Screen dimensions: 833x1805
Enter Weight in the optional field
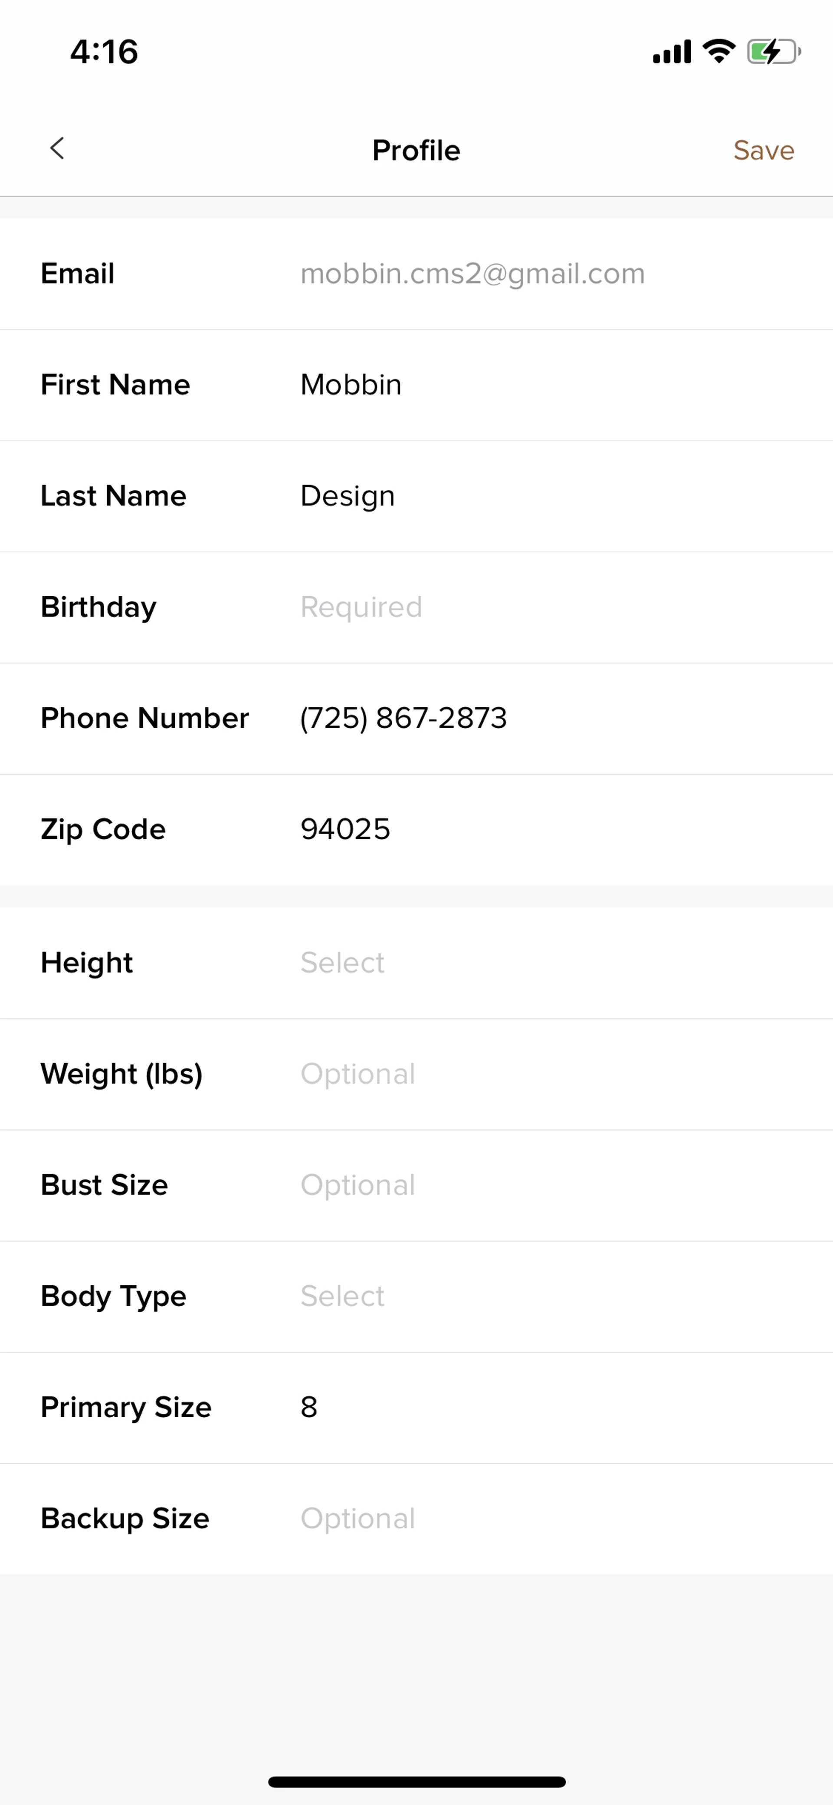point(357,1074)
